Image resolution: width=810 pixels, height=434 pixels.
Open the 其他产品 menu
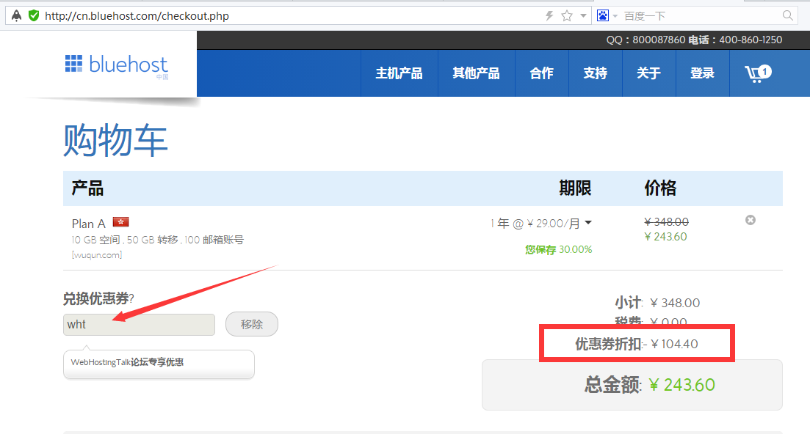click(476, 73)
